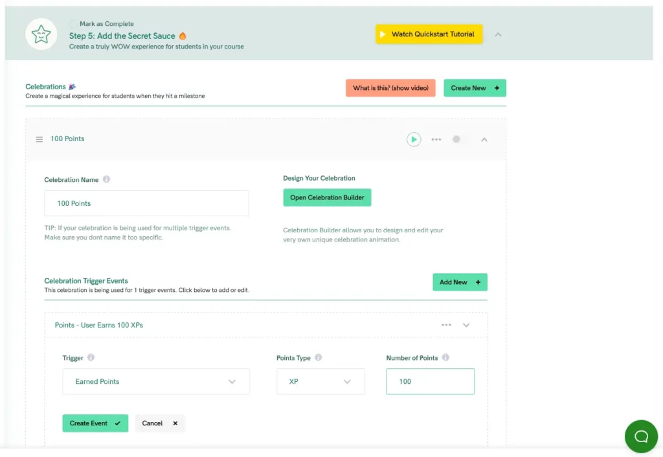Open the three-dot menu on the 100 Points card
The width and height of the screenshot is (663, 457).
point(436,139)
